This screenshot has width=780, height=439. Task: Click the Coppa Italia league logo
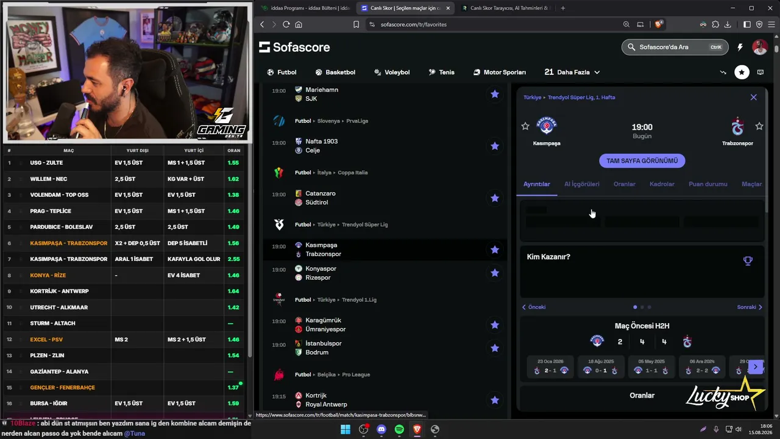pyautogui.click(x=279, y=173)
